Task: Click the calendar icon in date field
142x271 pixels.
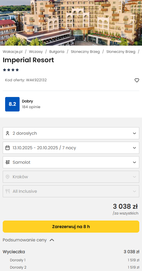Action: [8, 148]
